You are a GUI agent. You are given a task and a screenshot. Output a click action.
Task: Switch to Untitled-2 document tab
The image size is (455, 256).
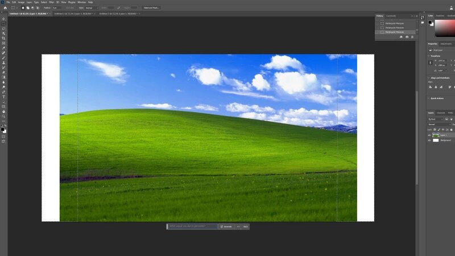pos(73,14)
